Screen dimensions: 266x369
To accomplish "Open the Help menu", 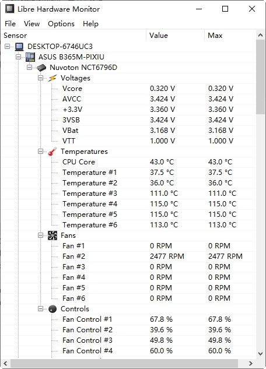I will 90,24.
